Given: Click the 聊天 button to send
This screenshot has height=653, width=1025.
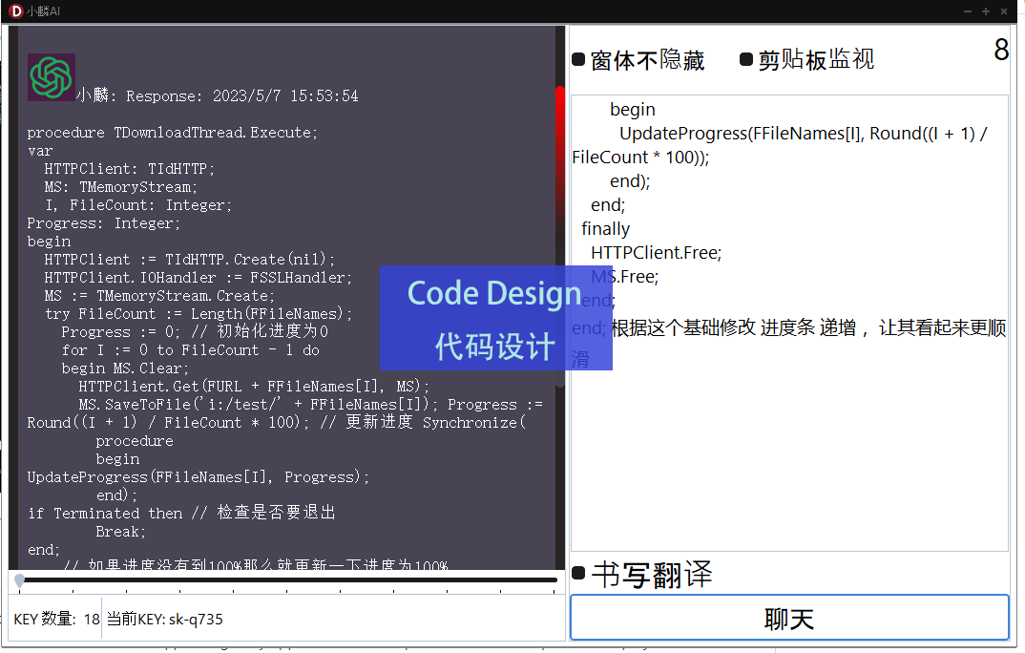Looking at the screenshot, I should tap(789, 618).
